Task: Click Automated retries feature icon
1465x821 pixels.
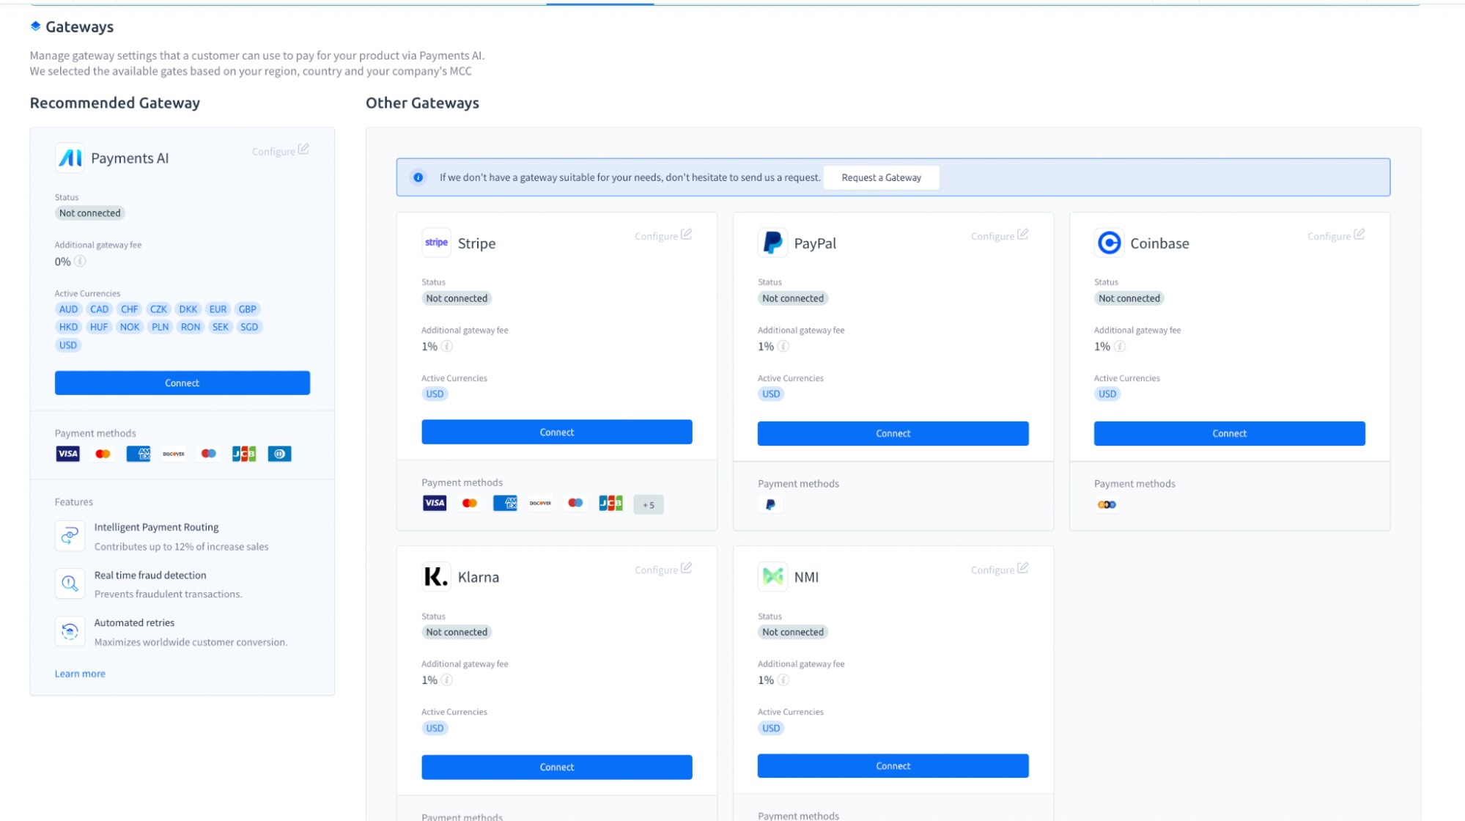Action: [70, 631]
